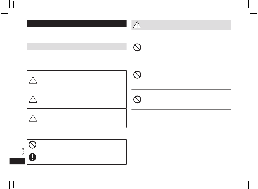Select the prohibition symbol just above the final divider line
Viewport: 258px width, 189px height.
tap(137, 100)
